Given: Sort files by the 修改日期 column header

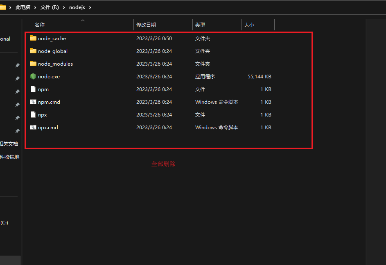Looking at the screenshot, I should [146, 25].
